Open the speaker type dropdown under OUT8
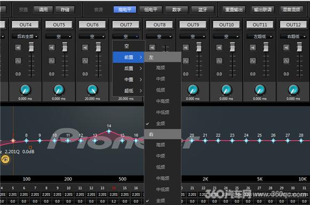Screen dimensions: 310x205 (159, 36)
